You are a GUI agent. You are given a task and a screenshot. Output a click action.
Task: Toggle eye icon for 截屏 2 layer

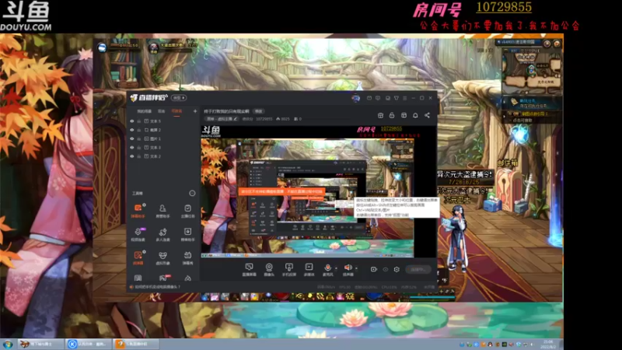pyautogui.click(x=132, y=130)
